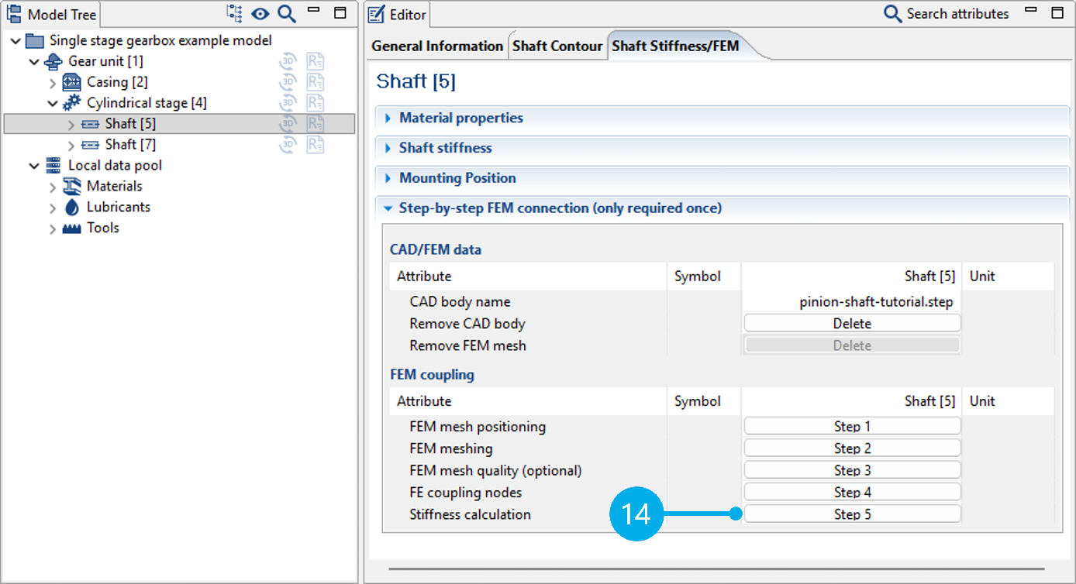Expand the Material properties section

[460, 119]
